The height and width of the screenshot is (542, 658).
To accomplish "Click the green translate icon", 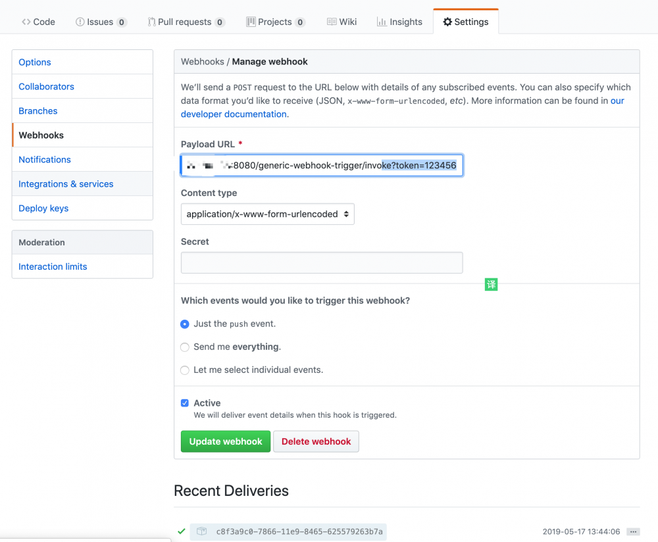I will [x=491, y=284].
